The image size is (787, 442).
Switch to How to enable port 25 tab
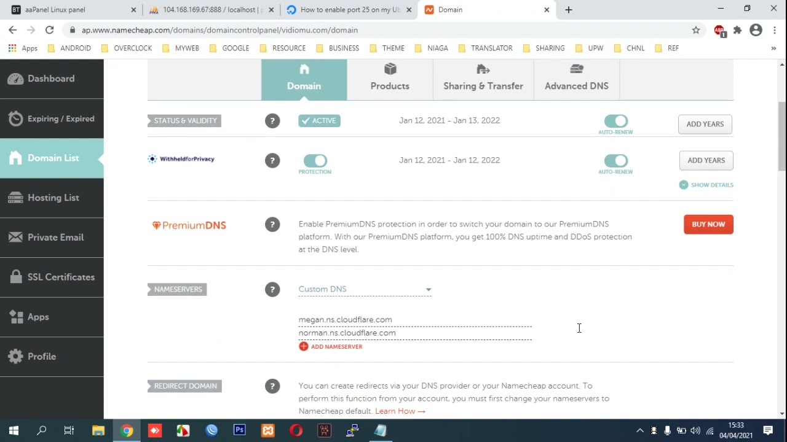point(349,10)
